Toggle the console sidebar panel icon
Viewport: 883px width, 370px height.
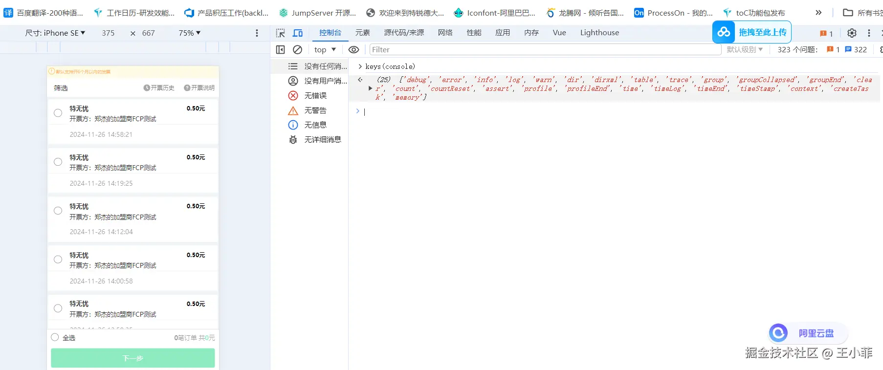(x=280, y=50)
